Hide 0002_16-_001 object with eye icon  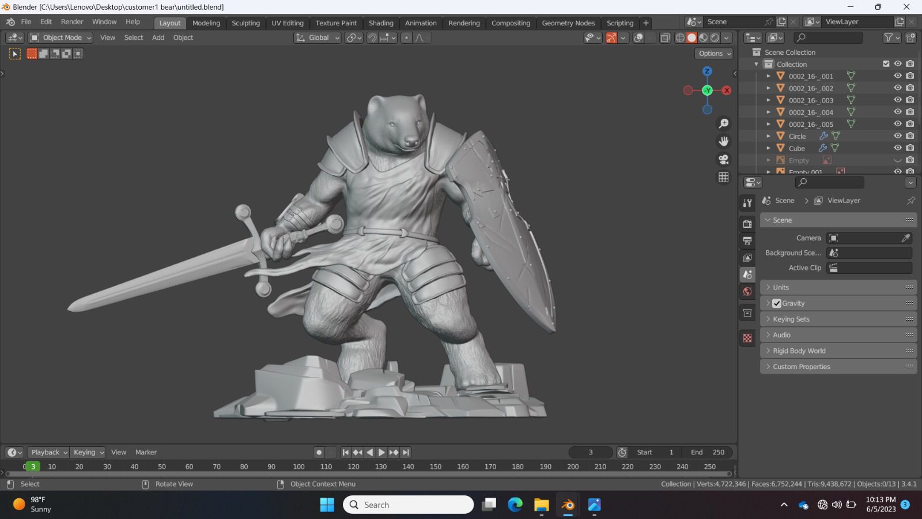click(x=898, y=76)
